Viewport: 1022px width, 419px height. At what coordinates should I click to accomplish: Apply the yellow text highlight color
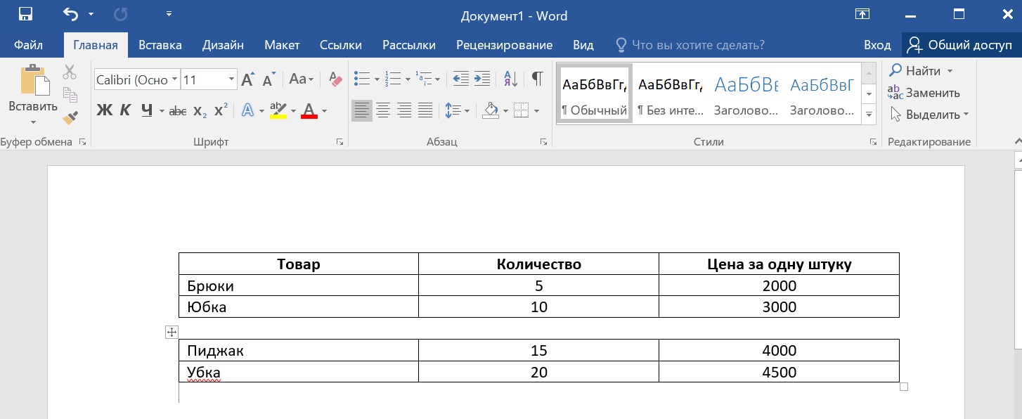coord(278,110)
